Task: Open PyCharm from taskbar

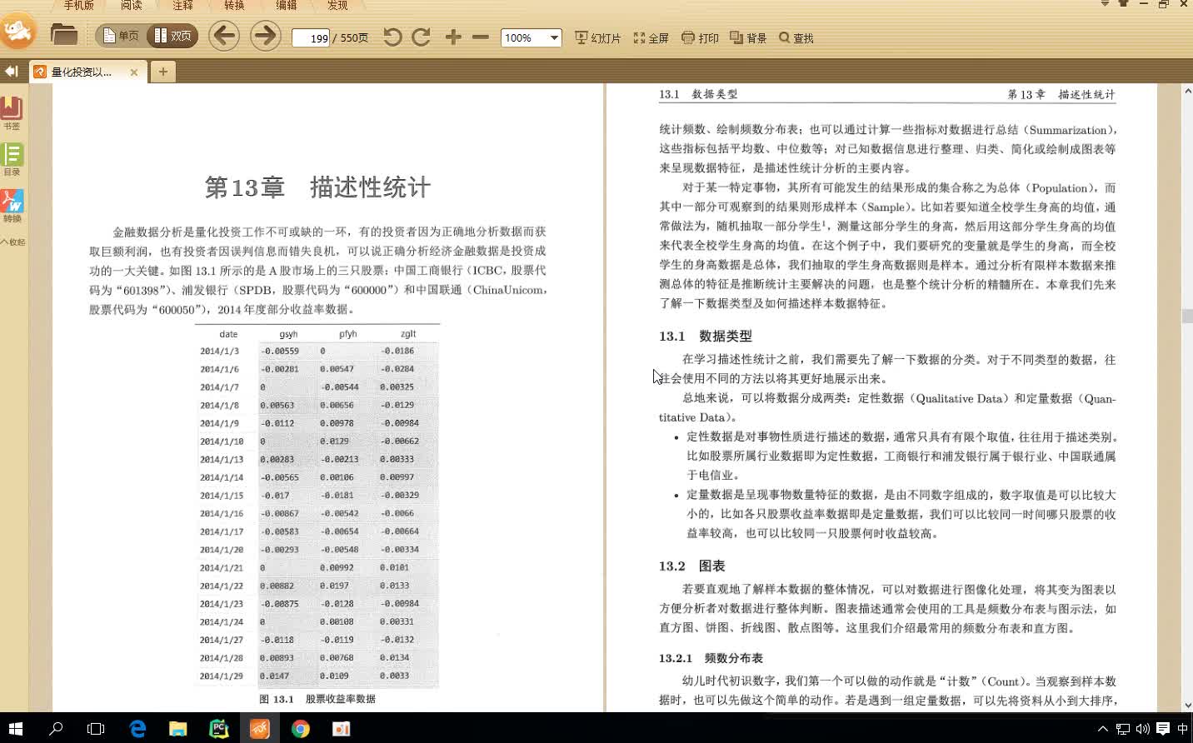Action: 219,729
